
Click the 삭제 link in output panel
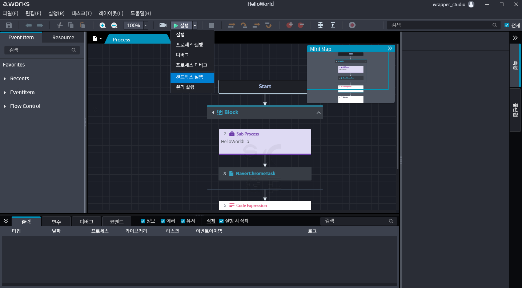click(211, 221)
